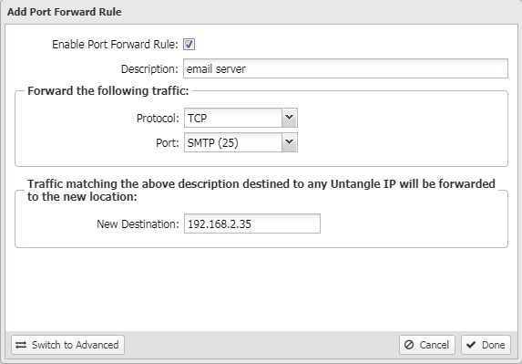522x364 pixels.
Task: Click the Cancel button label
Action: pyautogui.click(x=435, y=345)
